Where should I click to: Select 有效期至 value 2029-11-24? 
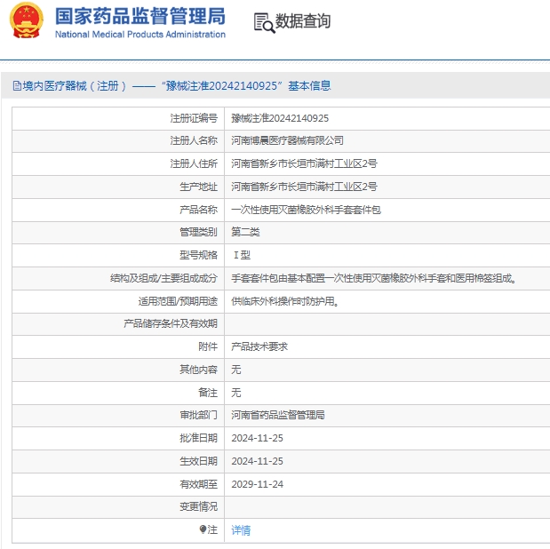click(257, 484)
